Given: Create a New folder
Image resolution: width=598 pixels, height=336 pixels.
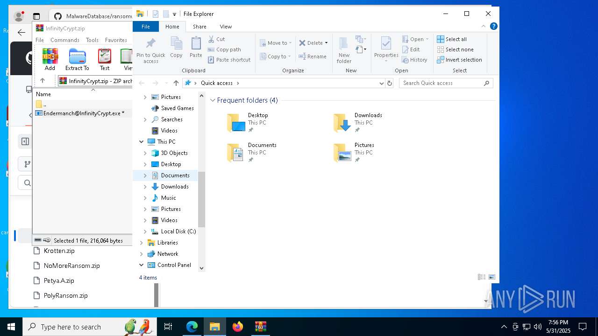Looking at the screenshot, I should coord(344,49).
